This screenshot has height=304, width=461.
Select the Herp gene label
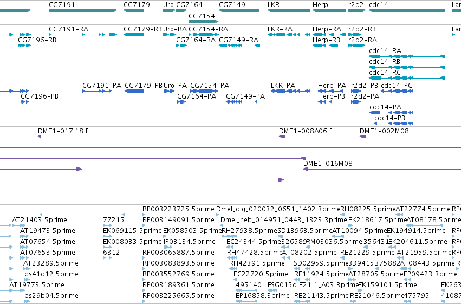(320, 5)
